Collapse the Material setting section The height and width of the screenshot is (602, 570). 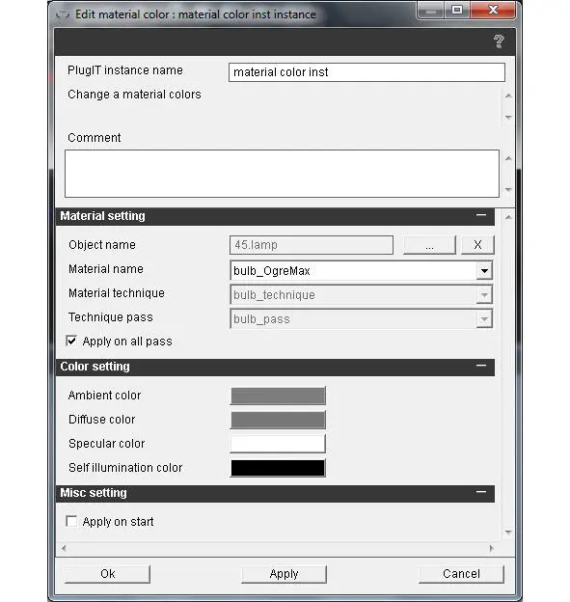click(481, 215)
